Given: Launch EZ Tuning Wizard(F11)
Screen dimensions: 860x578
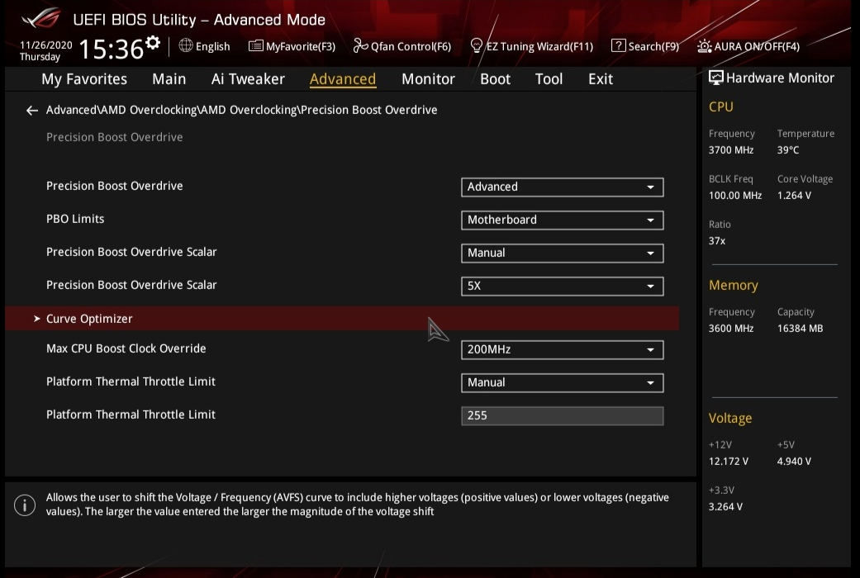Looking at the screenshot, I should (532, 46).
